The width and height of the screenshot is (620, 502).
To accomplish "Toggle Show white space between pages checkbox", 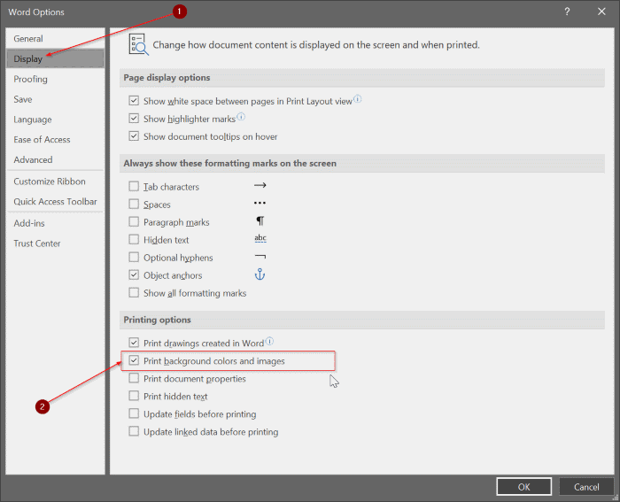I will (x=134, y=101).
